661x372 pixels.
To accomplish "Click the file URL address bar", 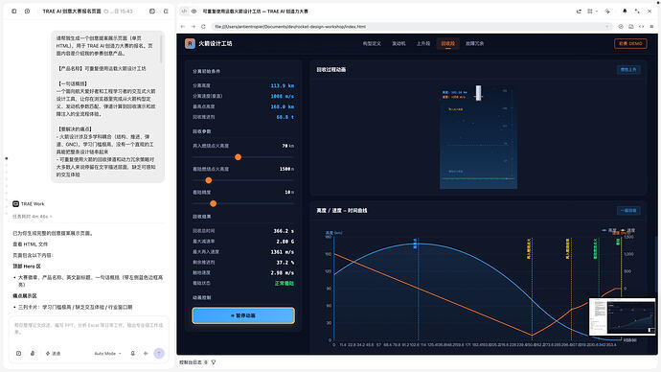I will (411, 27).
